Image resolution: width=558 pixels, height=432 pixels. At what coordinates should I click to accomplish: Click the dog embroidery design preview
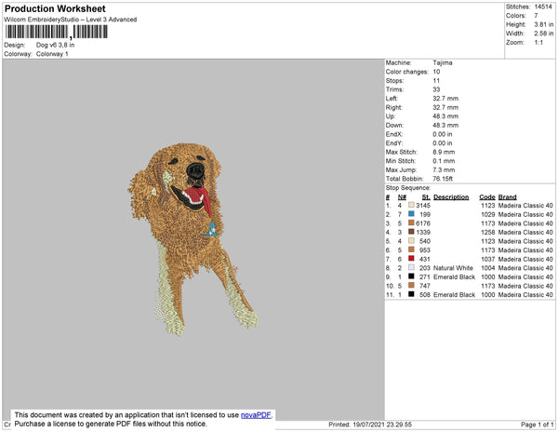coord(193,239)
